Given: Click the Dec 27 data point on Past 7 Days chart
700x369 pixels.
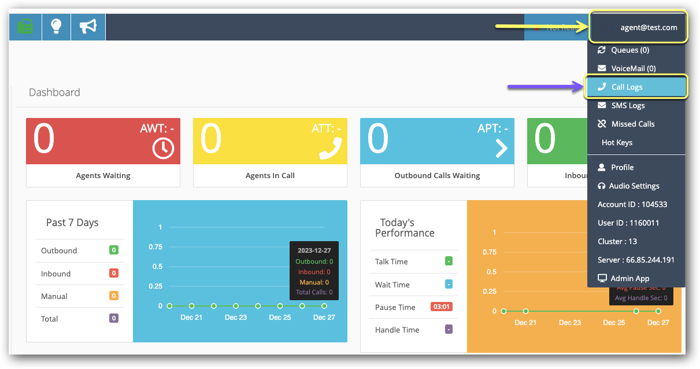Looking at the screenshot, I should click(x=324, y=305).
